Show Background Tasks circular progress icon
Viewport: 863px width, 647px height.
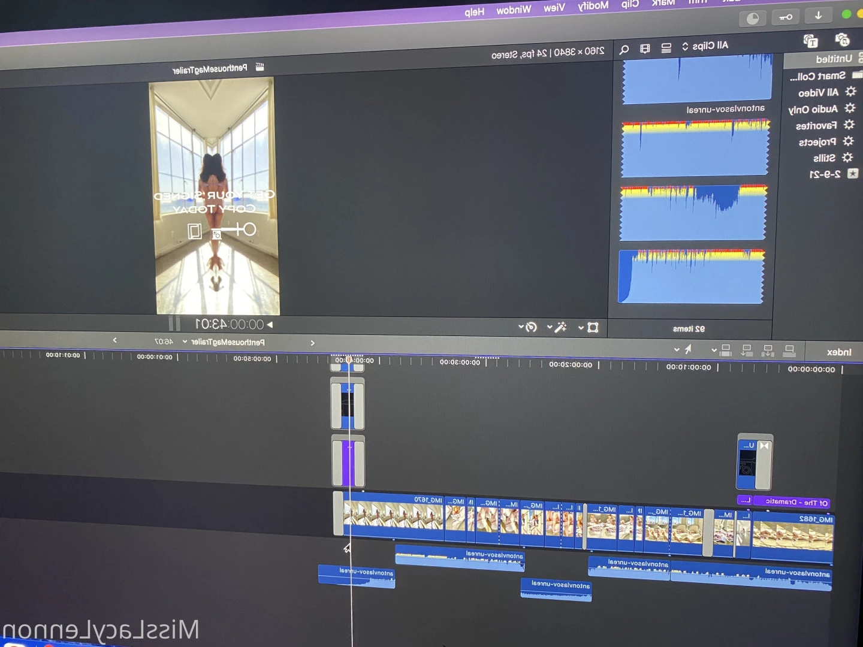click(x=753, y=19)
